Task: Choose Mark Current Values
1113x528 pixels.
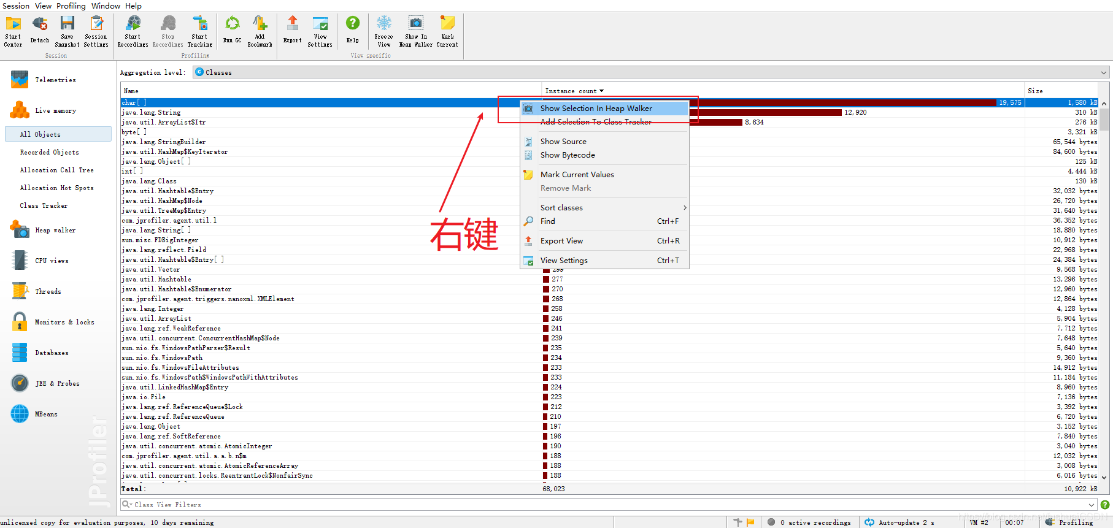Action: (x=604, y=175)
